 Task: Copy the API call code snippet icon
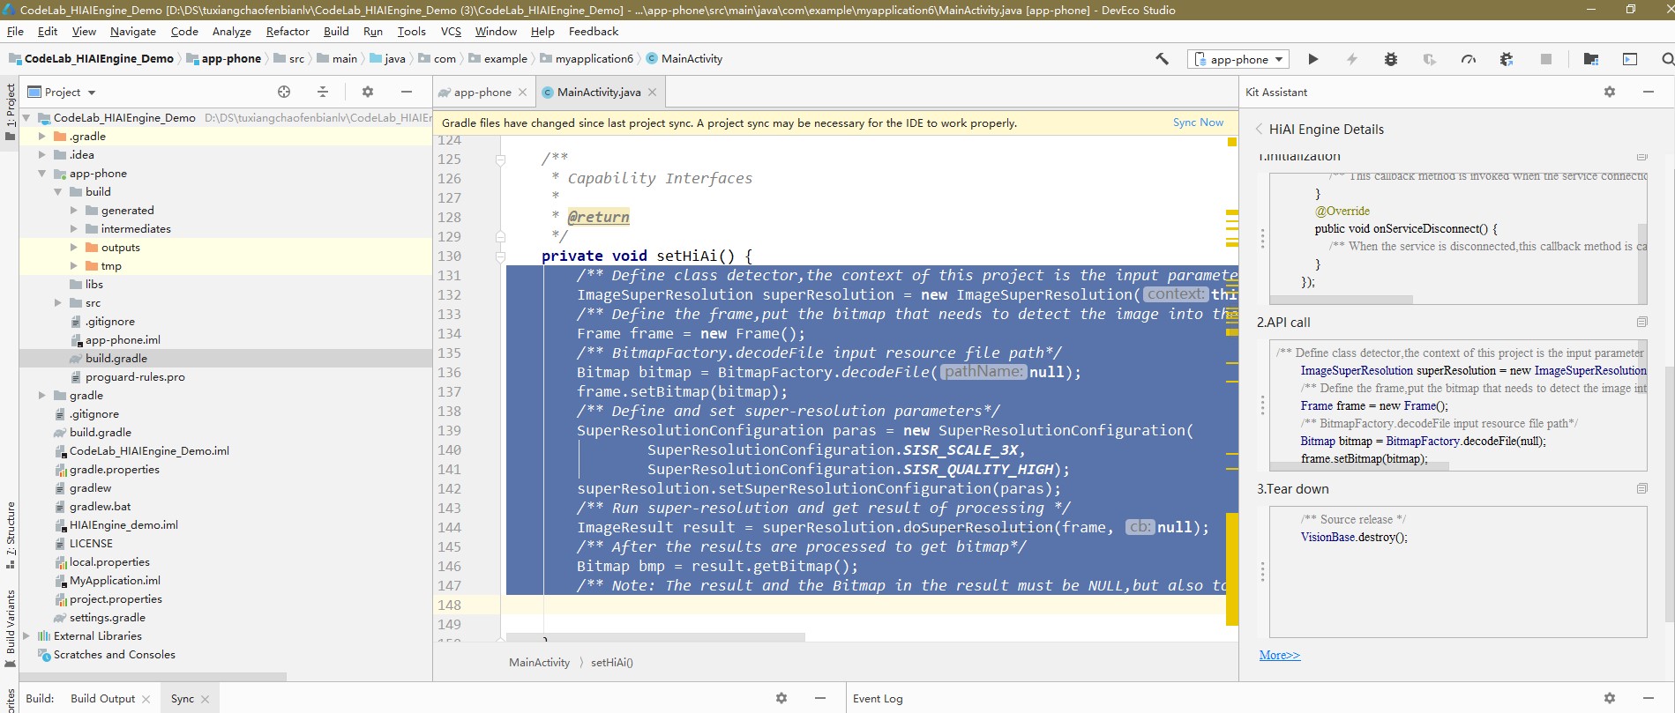pyautogui.click(x=1641, y=323)
